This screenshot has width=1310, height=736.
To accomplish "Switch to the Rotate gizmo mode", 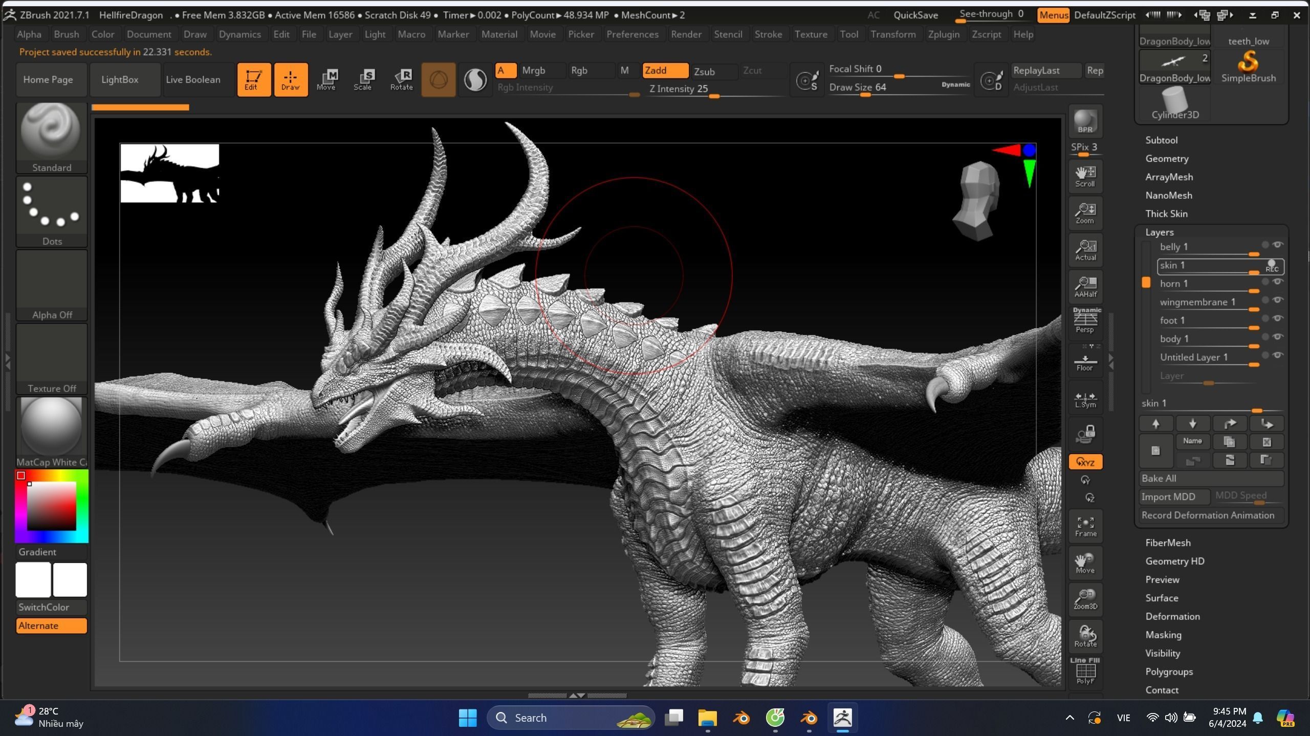I will (x=402, y=80).
